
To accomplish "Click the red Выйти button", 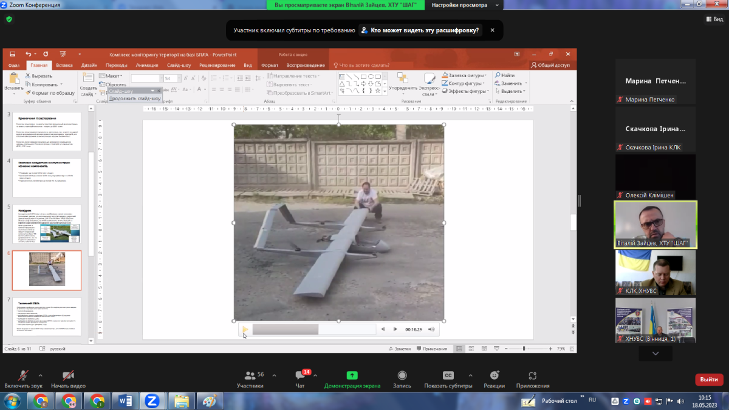I will click(708, 379).
